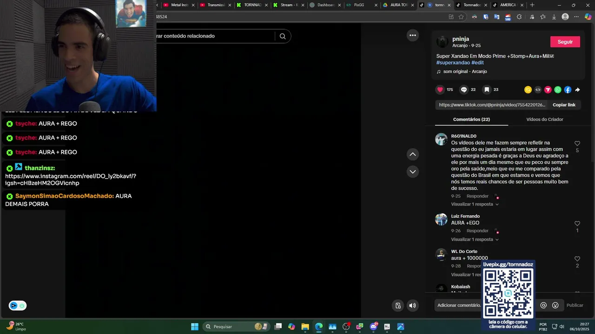Open Edge profile avatar icon
Screen dimensions: 595x334
565,17
